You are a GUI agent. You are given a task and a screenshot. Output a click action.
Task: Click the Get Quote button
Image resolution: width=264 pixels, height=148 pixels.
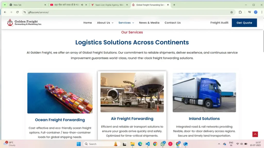[x=244, y=23]
